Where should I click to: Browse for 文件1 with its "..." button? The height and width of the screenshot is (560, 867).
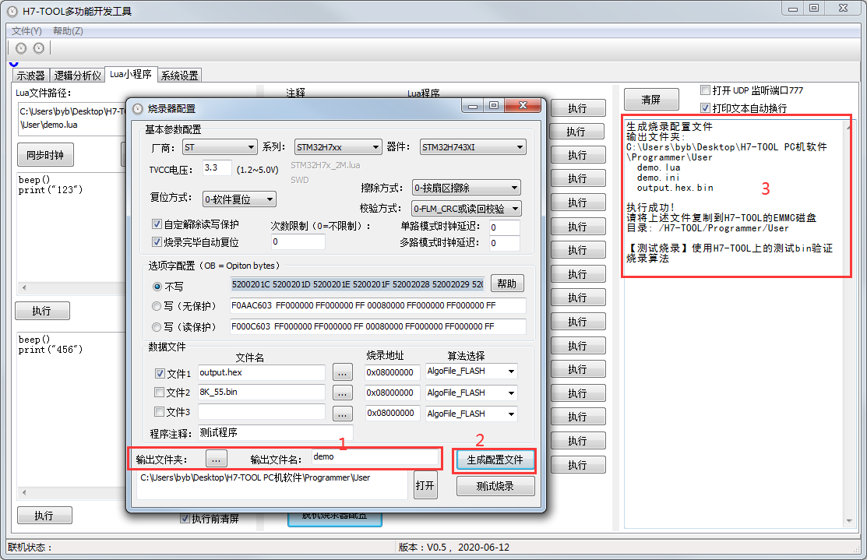343,372
